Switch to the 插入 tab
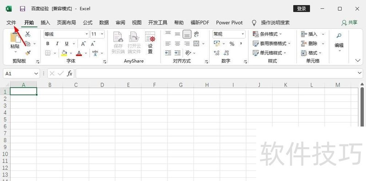Screen dimensions: 366x181 [45, 23]
